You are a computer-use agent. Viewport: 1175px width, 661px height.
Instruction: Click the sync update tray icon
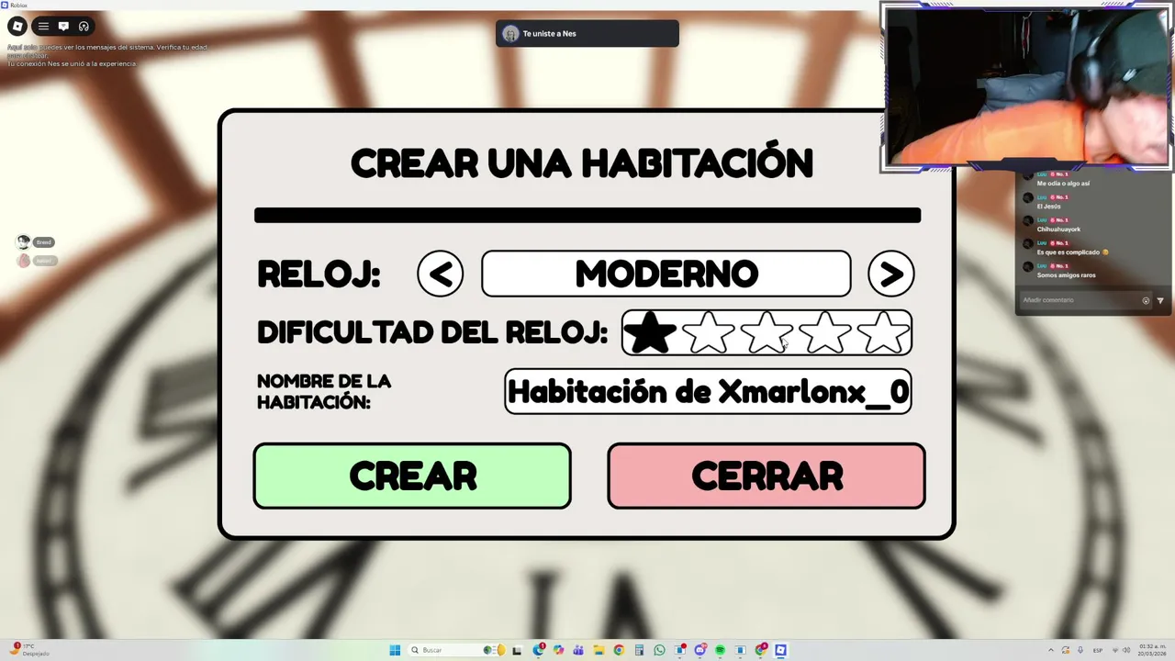(1066, 650)
